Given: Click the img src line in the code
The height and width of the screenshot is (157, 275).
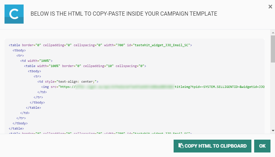Looking at the screenshot, I should coord(153,87).
